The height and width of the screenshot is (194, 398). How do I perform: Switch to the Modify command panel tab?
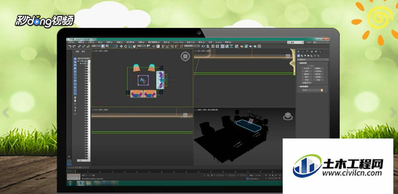coord(303,51)
